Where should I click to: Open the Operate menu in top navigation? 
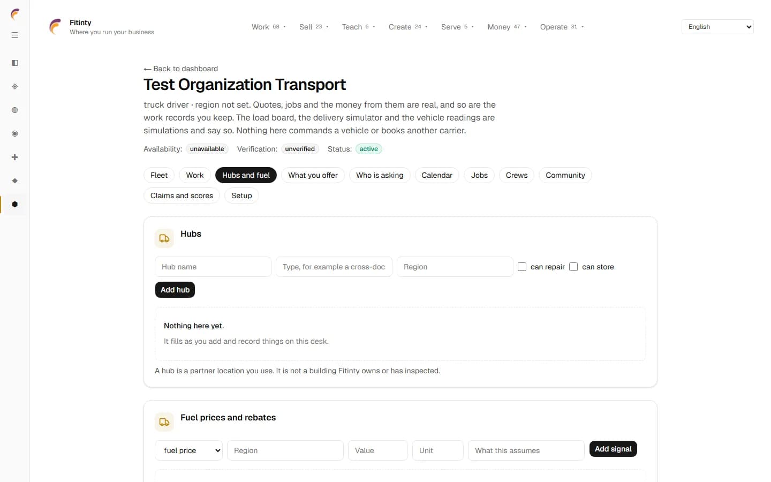[562, 27]
